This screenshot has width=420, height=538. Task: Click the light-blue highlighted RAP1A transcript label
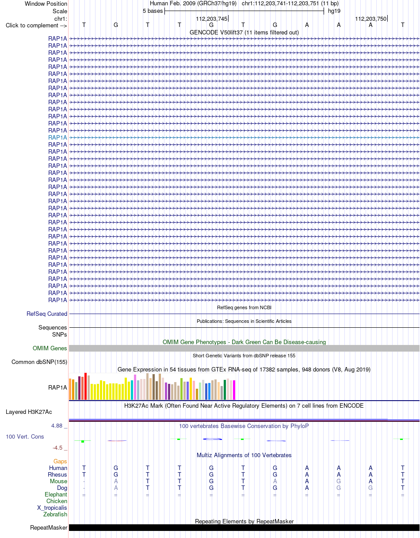point(57,137)
